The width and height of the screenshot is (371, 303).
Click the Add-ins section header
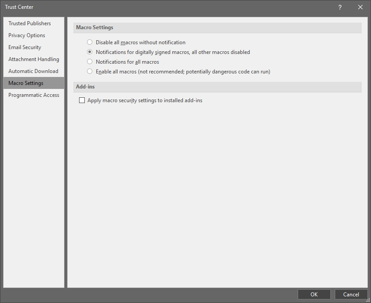[x=217, y=87]
